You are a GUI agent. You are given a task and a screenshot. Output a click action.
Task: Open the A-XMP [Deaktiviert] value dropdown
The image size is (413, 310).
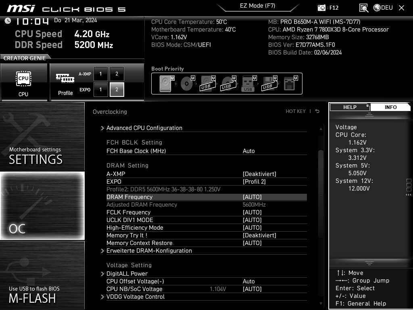pyautogui.click(x=259, y=174)
